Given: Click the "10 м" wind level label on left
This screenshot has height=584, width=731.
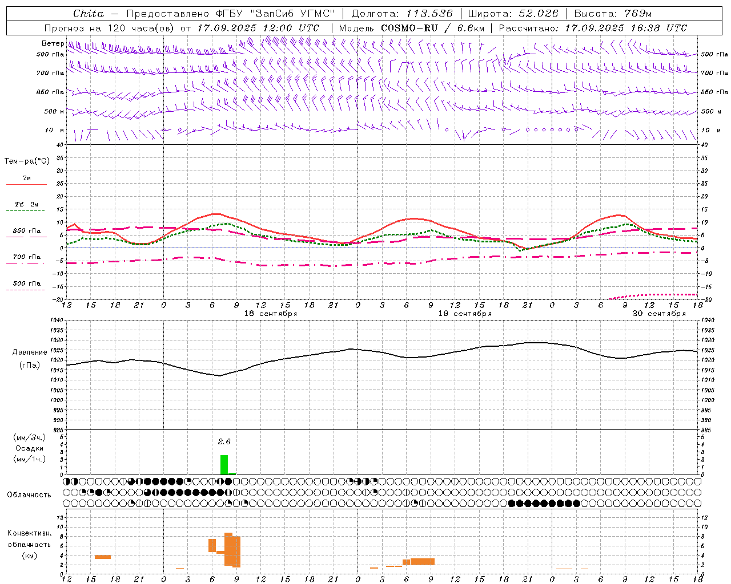Looking at the screenshot, I should click(x=54, y=130).
